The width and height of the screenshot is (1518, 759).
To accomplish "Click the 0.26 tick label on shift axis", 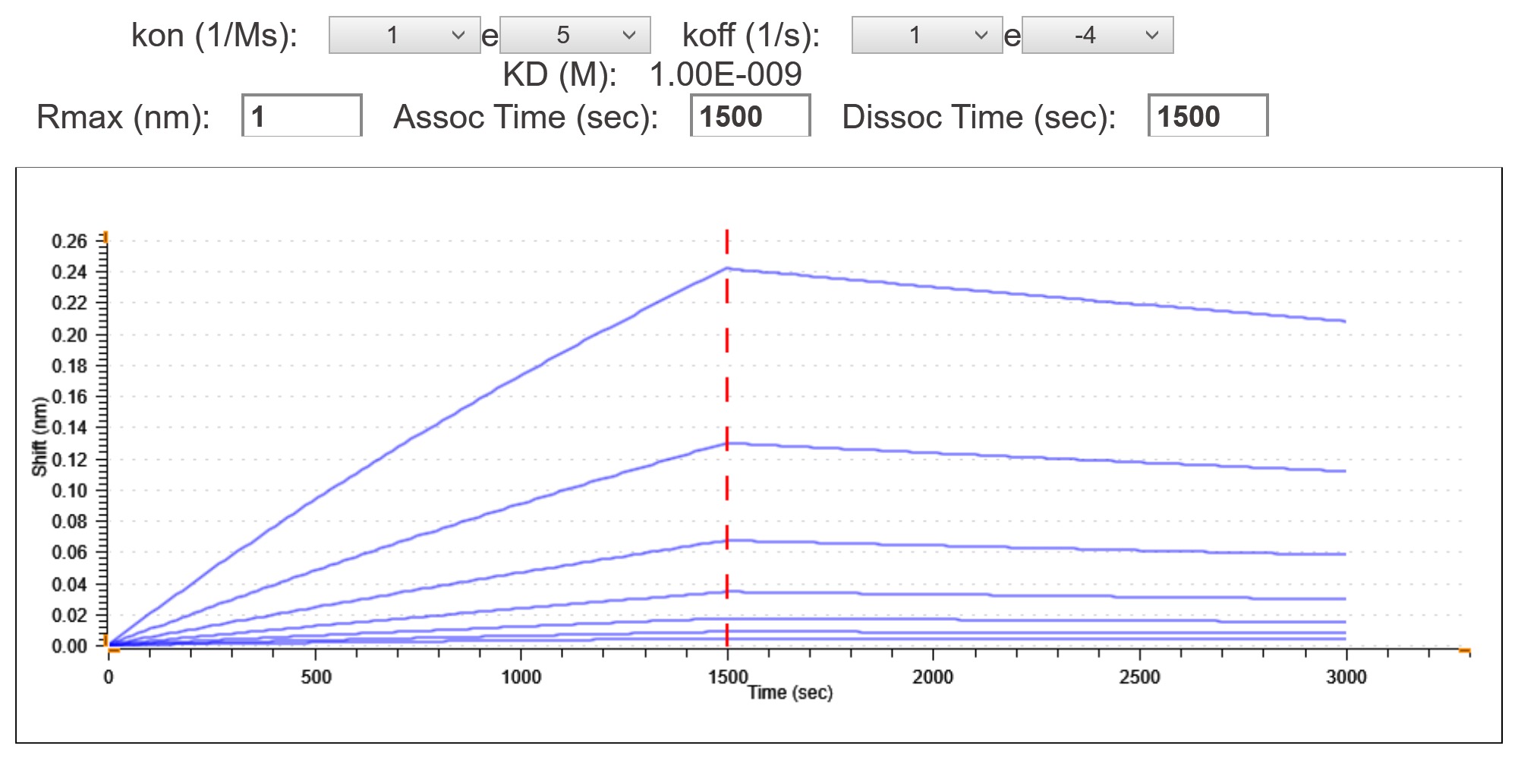I will (x=69, y=241).
